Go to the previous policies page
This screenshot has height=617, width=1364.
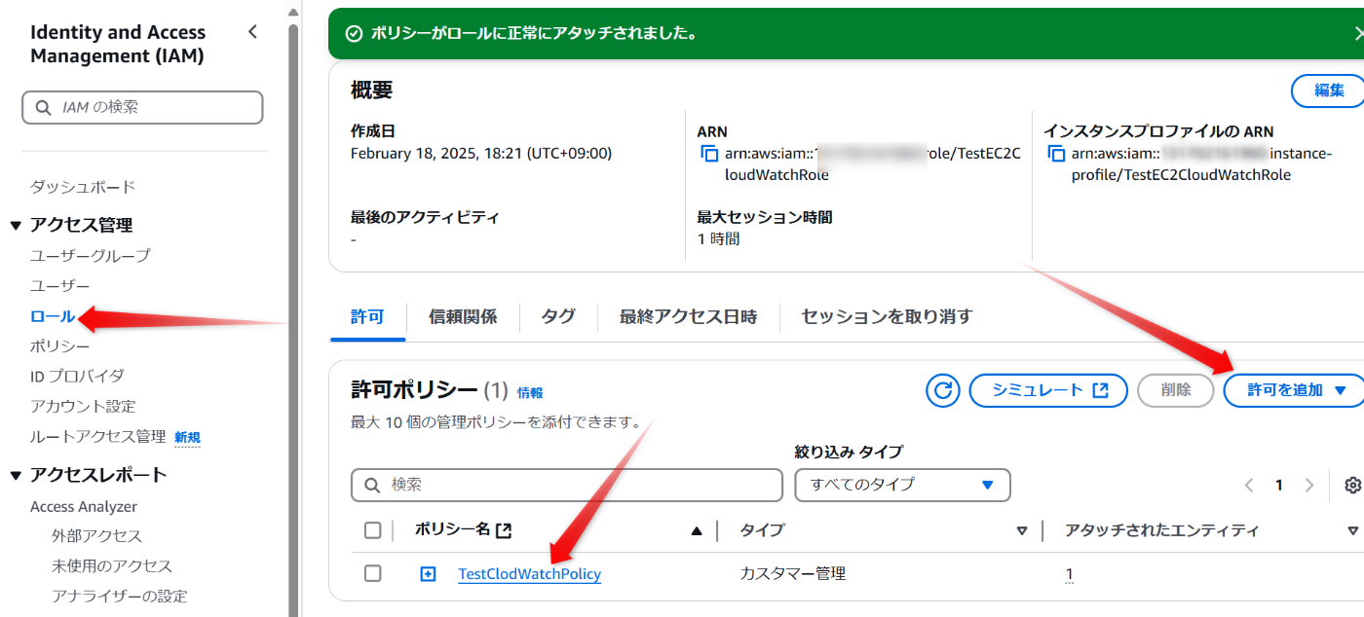1249,486
